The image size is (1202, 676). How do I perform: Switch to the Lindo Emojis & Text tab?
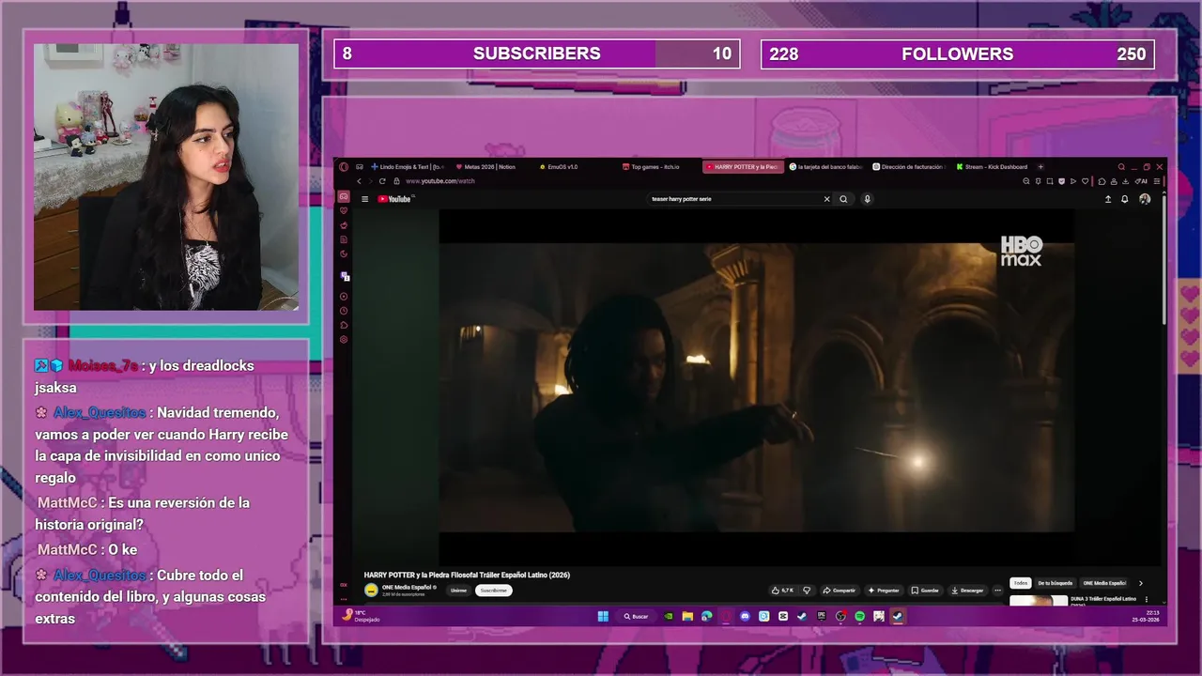(x=406, y=167)
